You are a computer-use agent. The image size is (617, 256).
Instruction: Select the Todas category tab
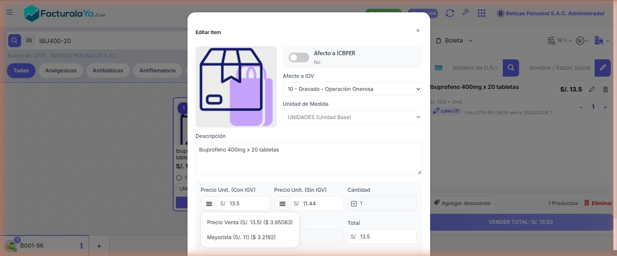(x=21, y=70)
